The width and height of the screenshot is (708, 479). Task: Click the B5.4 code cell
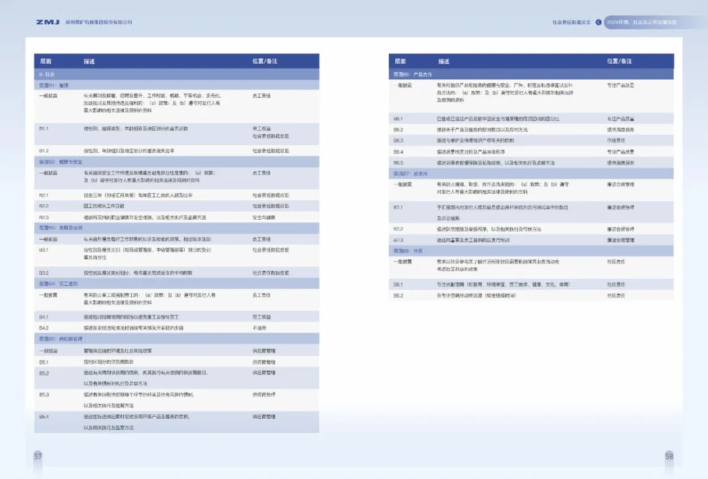[44, 417]
